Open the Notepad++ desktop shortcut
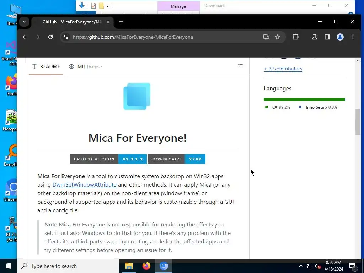 (x=11, y=120)
